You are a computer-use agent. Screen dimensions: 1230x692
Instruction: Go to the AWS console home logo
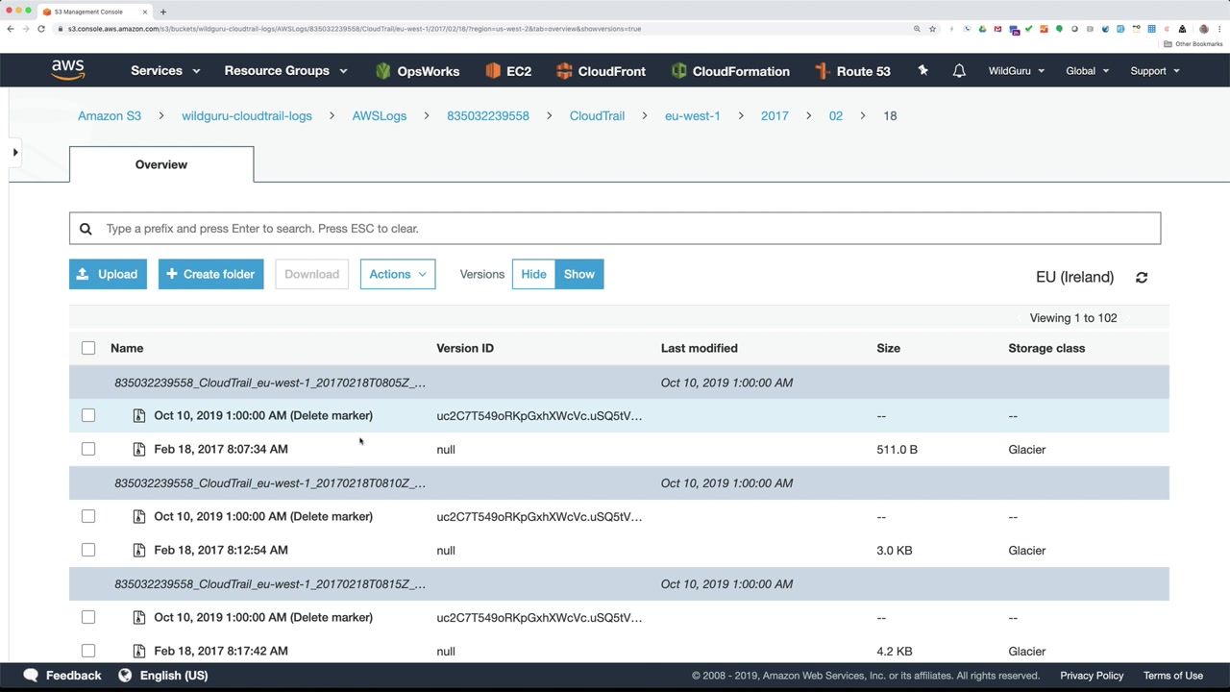68,70
